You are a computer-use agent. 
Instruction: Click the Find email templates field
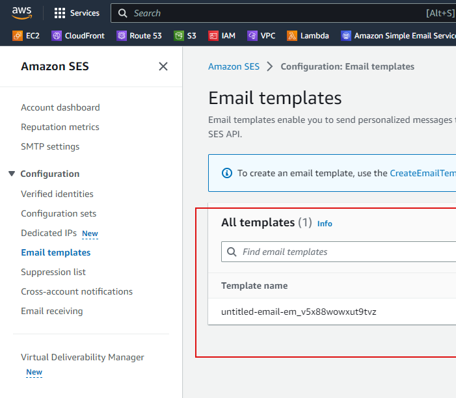point(345,252)
